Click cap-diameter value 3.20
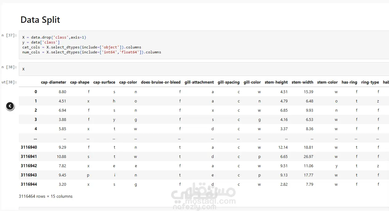 click(62, 184)
